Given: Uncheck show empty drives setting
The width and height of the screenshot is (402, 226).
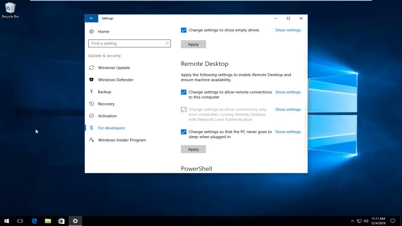Looking at the screenshot, I should pos(184,30).
